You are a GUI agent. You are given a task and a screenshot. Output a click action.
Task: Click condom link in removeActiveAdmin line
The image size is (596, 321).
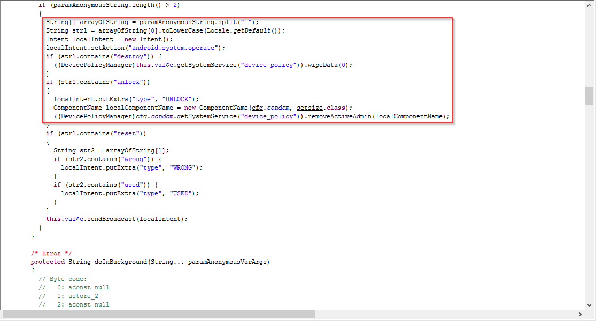point(162,117)
